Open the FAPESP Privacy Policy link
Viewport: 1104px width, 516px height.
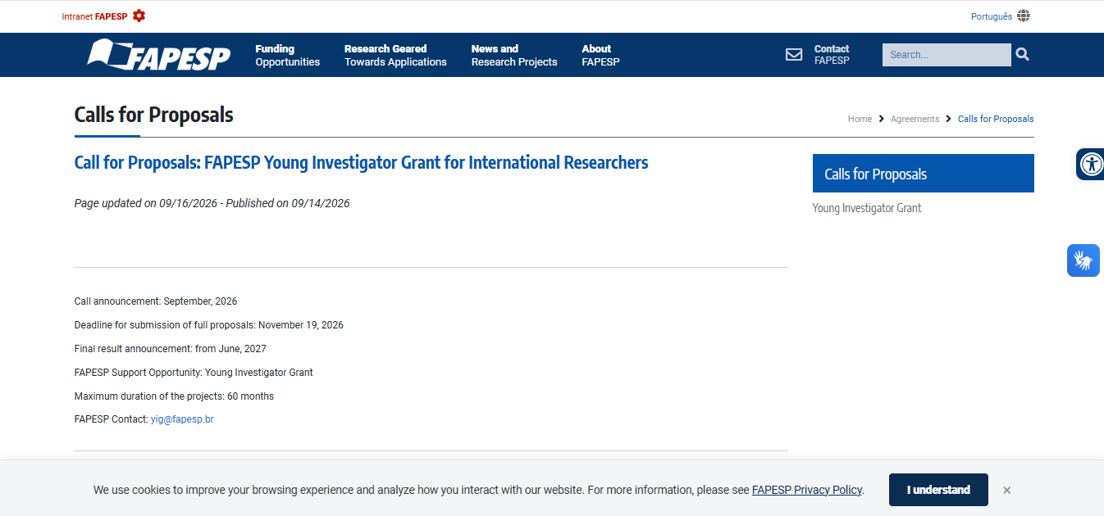point(807,490)
